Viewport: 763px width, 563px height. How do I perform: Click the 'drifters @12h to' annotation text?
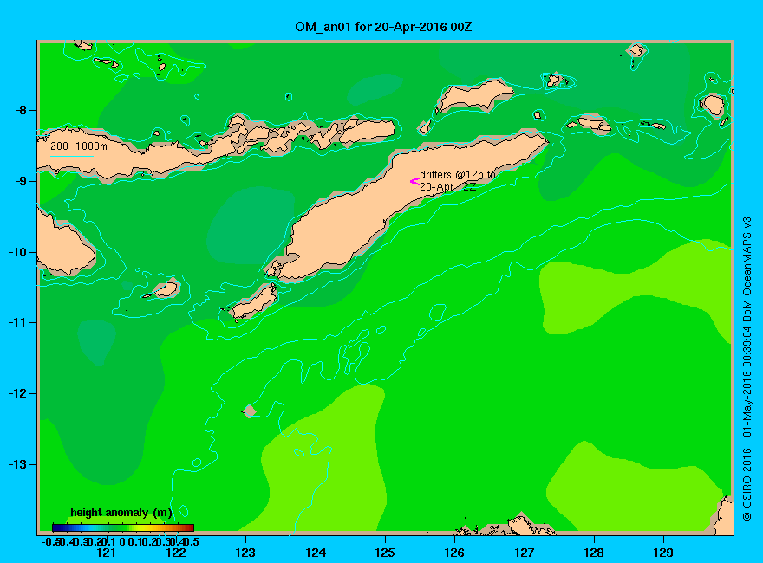(x=458, y=175)
